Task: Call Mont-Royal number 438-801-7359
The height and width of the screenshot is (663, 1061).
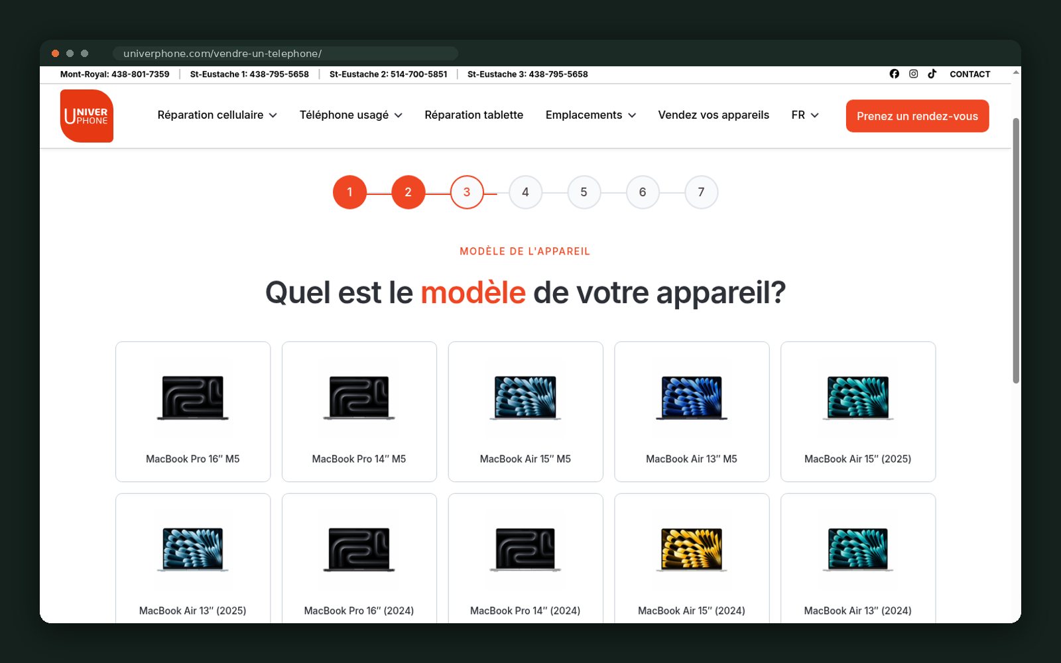Action: click(115, 74)
